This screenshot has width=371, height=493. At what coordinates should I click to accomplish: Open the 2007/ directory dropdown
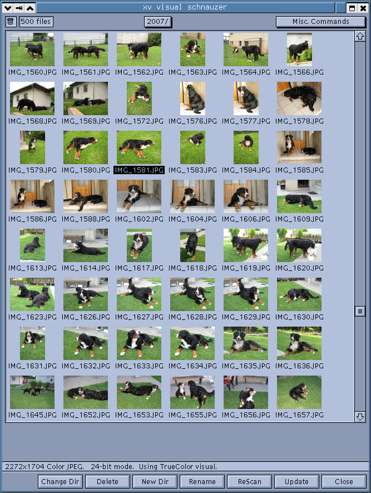click(158, 22)
